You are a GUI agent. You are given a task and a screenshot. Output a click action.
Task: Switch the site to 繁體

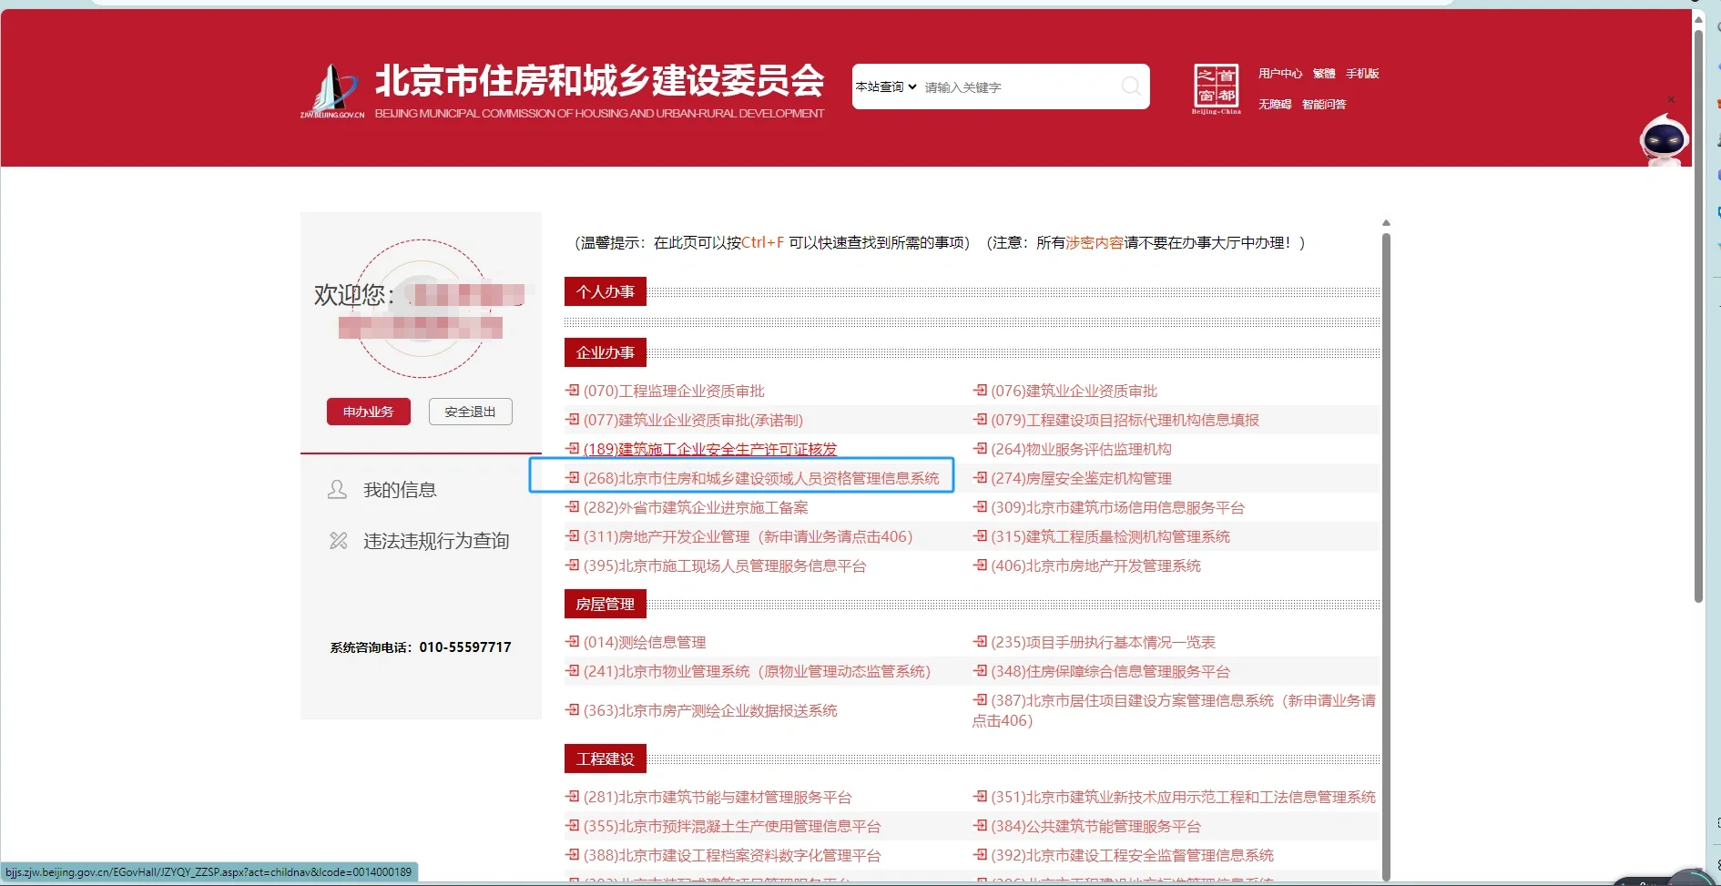(1325, 73)
